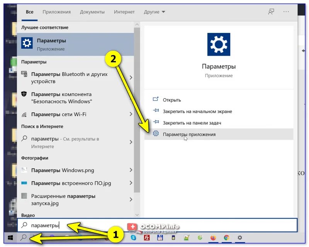This screenshot has width=309, height=247.
Task: Open Skype from the taskbar
Action: click(133, 237)
